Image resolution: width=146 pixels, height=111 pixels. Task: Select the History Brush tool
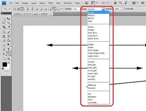(x=9, y=36)
